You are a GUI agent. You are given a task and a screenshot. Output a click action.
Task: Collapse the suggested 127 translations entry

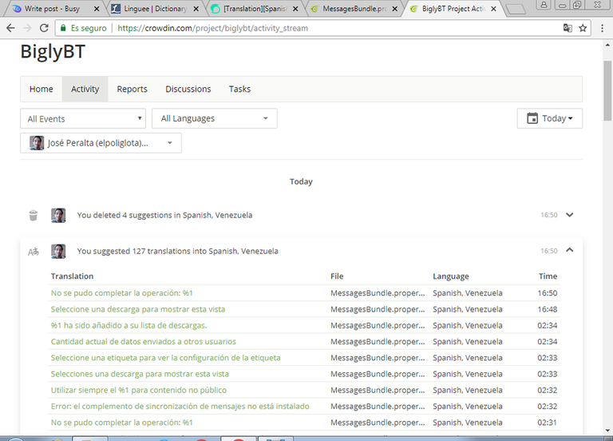click(x=570, y=250)
